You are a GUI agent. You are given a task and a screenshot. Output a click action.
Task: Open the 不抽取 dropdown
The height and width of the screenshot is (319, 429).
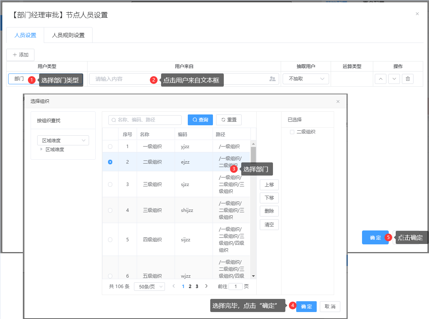click(x=305, y=79)
